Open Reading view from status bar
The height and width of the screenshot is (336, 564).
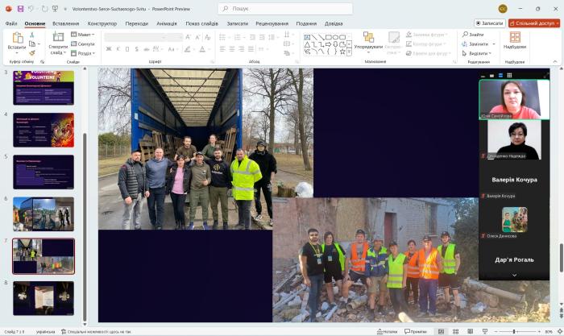[470, 331]
